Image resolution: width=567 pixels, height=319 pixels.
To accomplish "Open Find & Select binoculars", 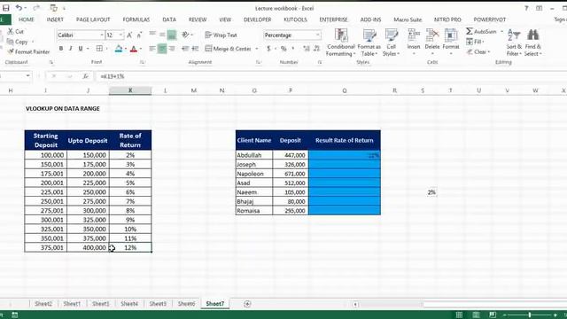I will click(x=533, y=43).
